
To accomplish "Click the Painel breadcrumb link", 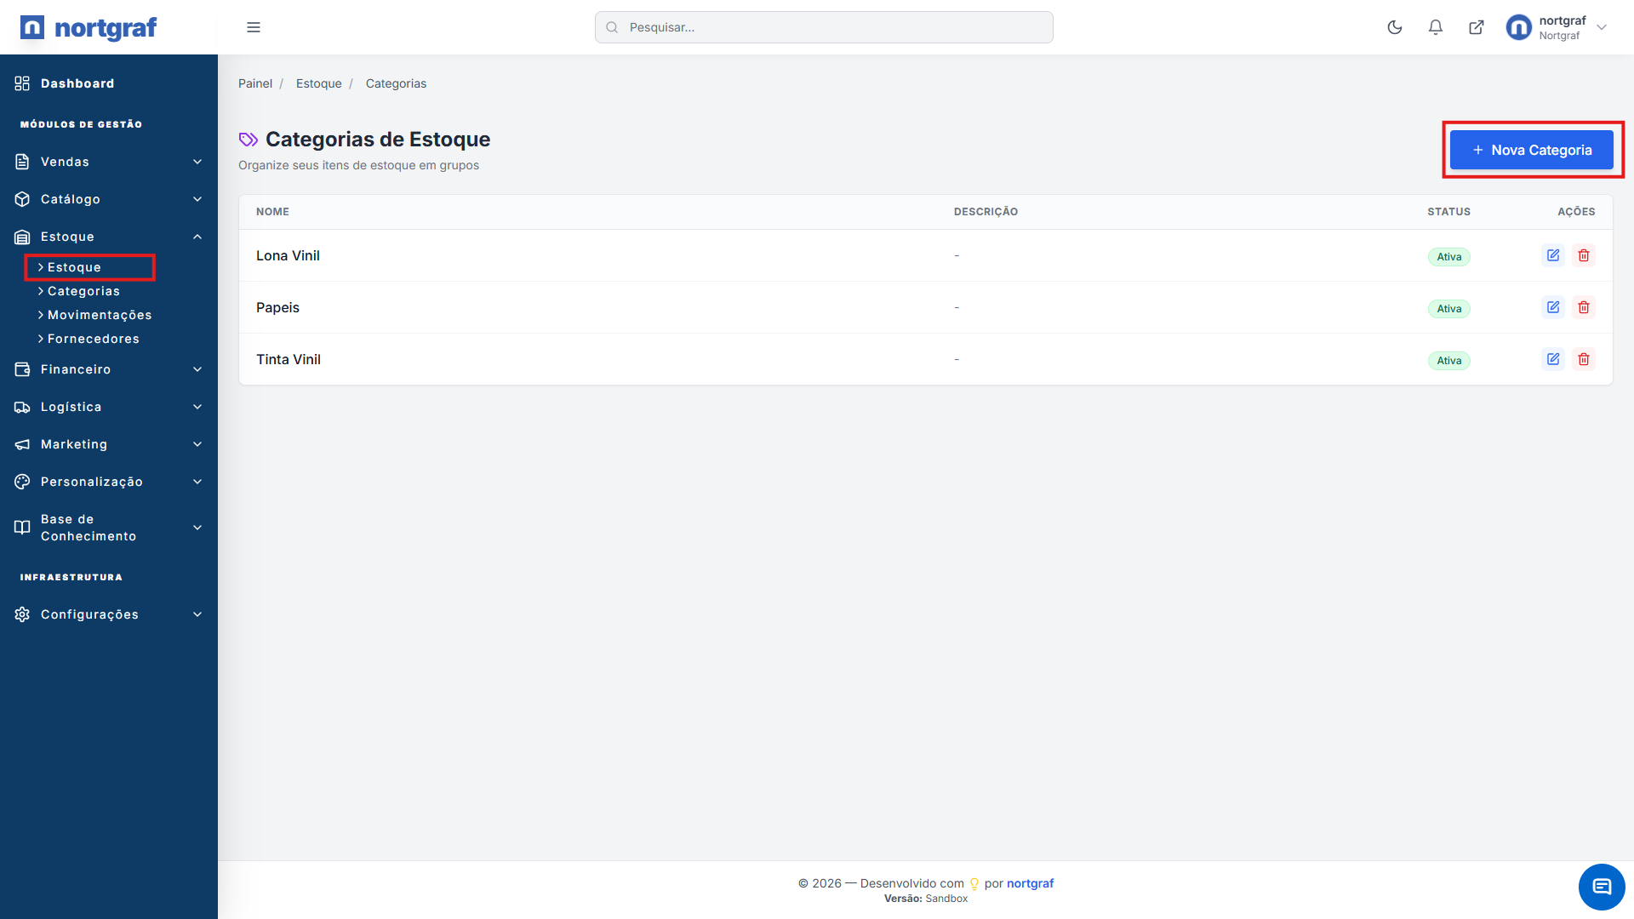I will click(x=254, y=83).
